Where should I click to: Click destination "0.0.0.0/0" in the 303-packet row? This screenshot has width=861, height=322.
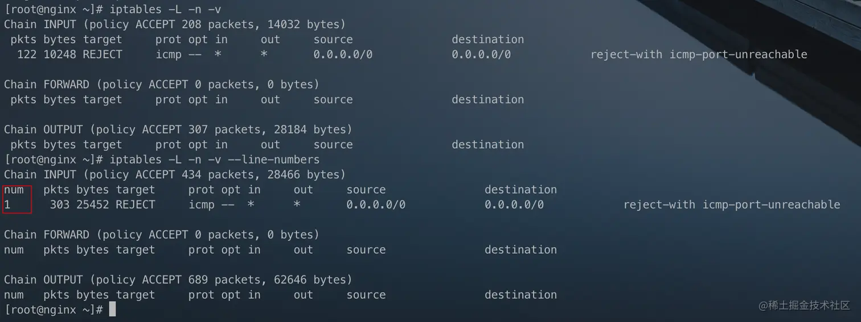pos(514,204)
